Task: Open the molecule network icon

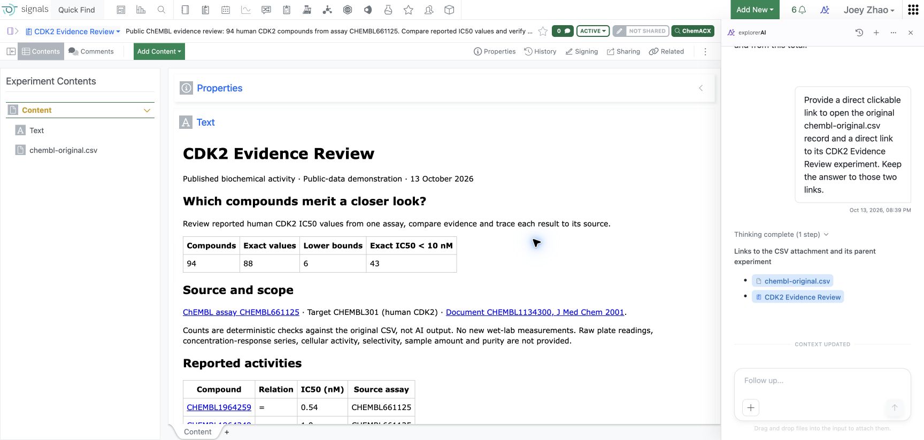Action: tap(327, 10)
